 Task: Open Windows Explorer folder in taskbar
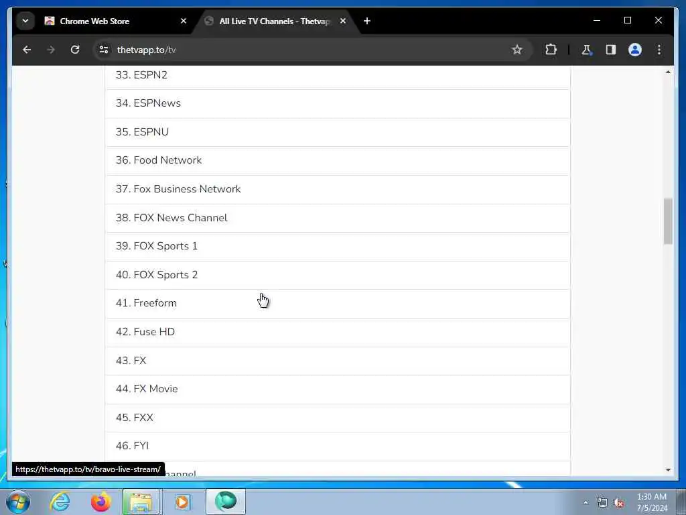[142, 502]
